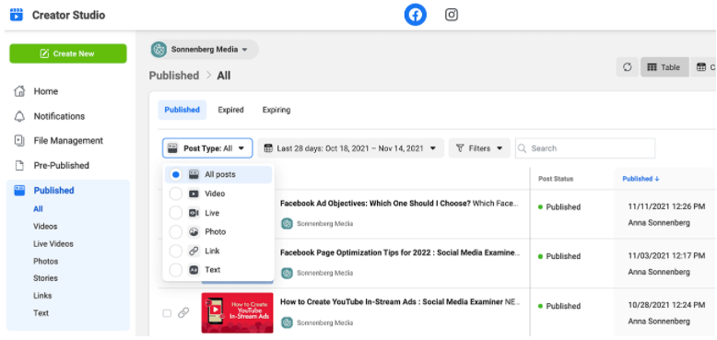Tick checkbox for YouTube In-Stream Ads post
The width and height of the screenshot is (717, 340).
[167, 313]
